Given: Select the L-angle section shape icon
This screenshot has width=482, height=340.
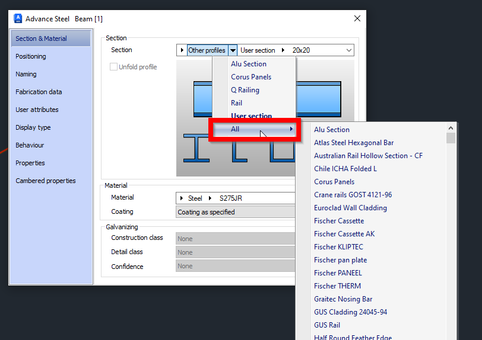Looking at the screenshot, I should tap(239, 152).
